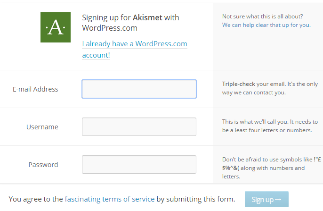323x211 pixels.
Task: Click the 'E-mail Address' field label
Action: pyautogui.click(x=35, y=89)
